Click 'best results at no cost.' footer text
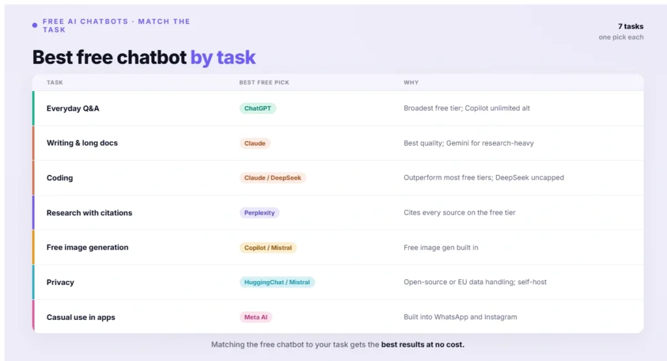Image resolution: width=667 pixels, height=361 pixels. (x=423, y=345)
